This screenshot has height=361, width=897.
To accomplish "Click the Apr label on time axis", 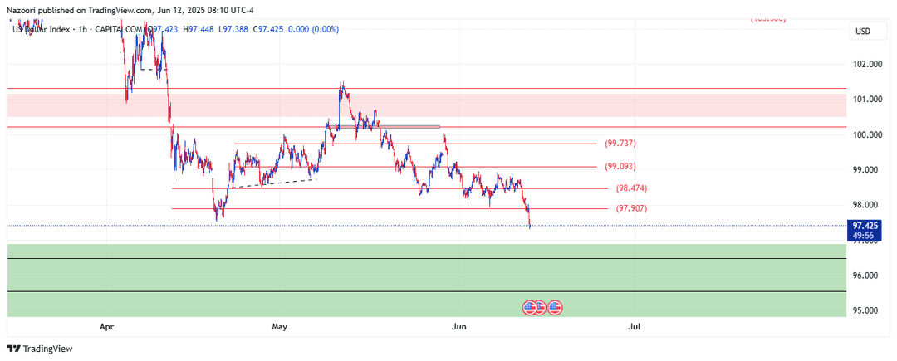I will pyautogui.click(x=106, y=327).
